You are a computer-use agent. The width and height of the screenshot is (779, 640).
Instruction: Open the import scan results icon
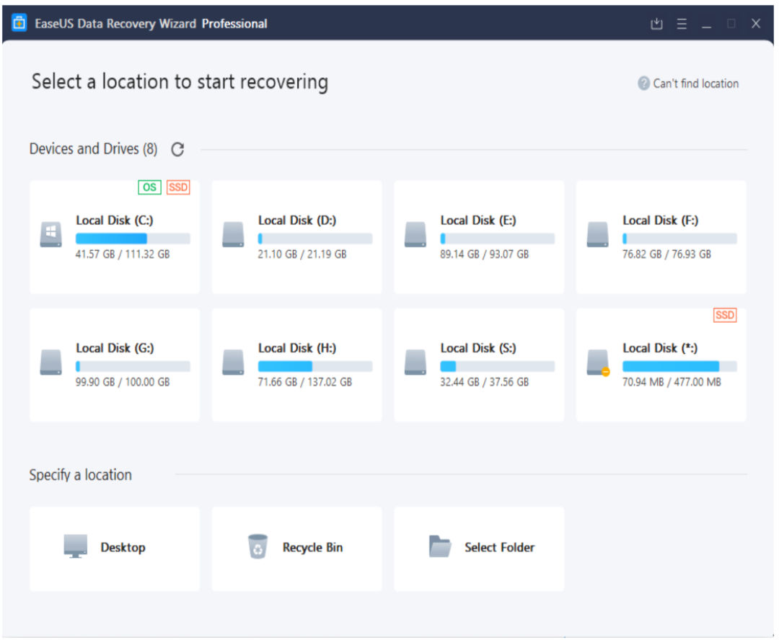click(x=656, y=23)
